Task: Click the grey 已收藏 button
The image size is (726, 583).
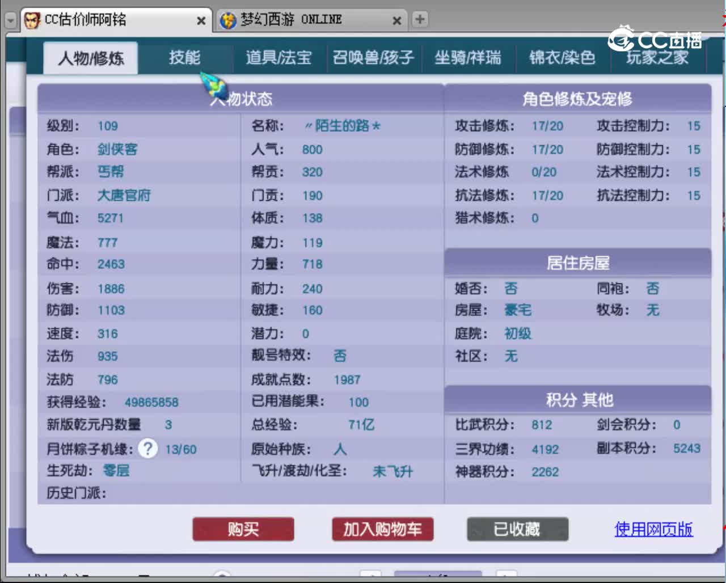Action: [517, 529]
